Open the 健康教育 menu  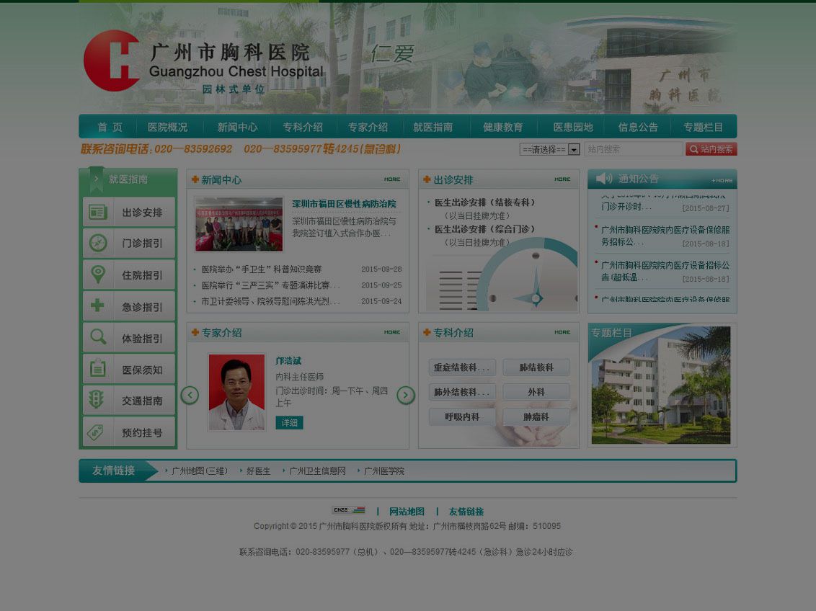[x=502, y=128]
